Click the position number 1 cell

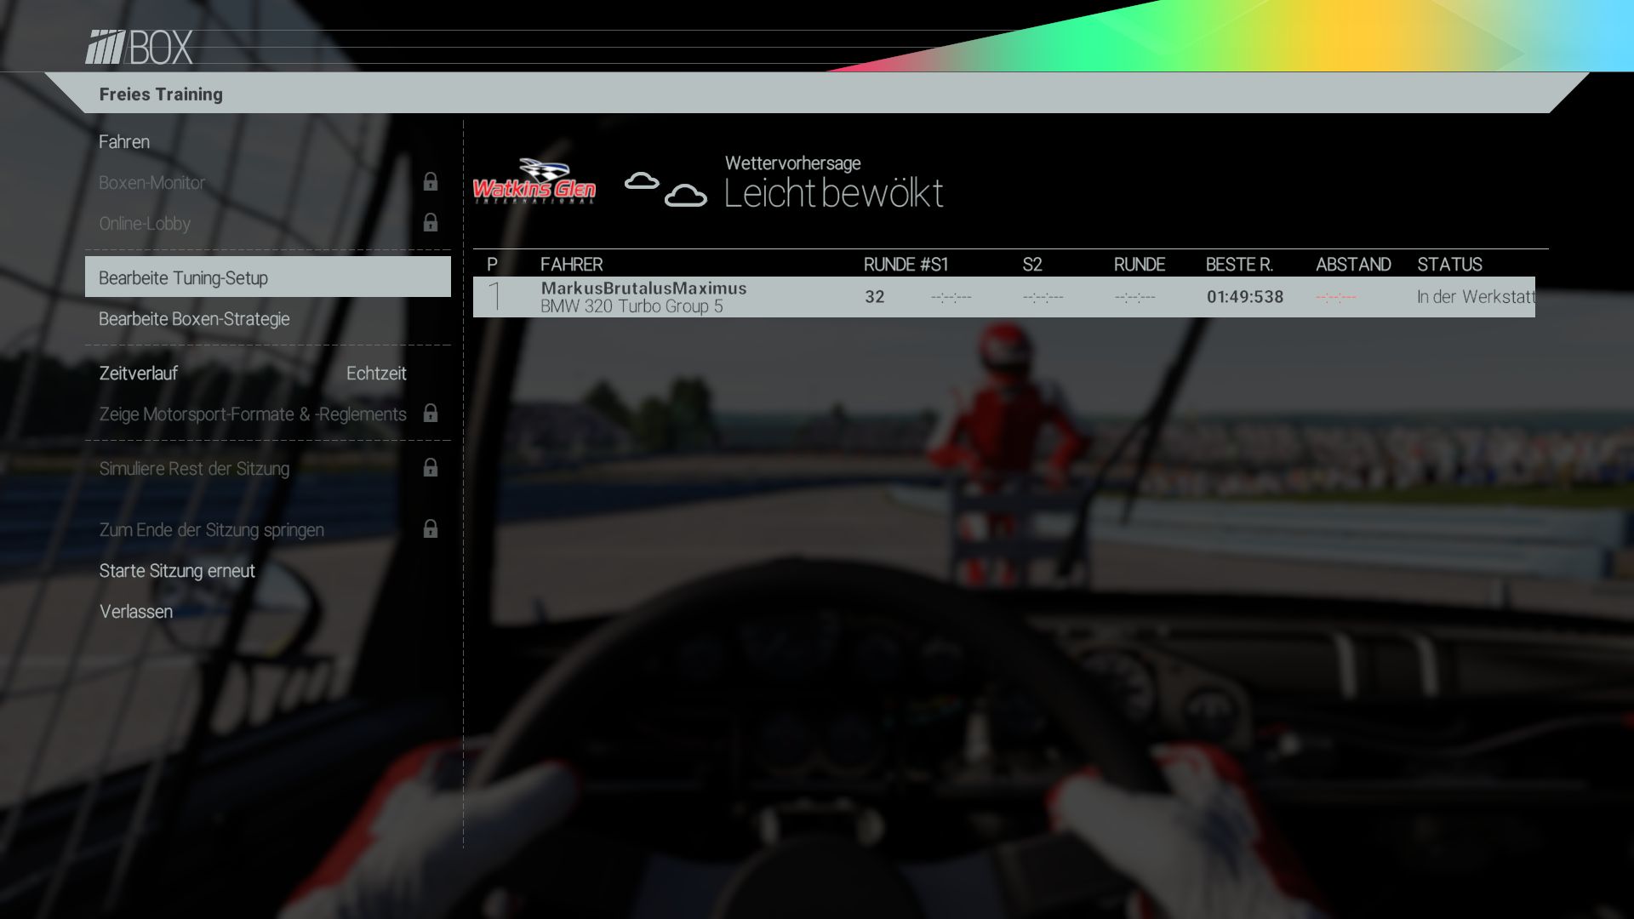494,297
